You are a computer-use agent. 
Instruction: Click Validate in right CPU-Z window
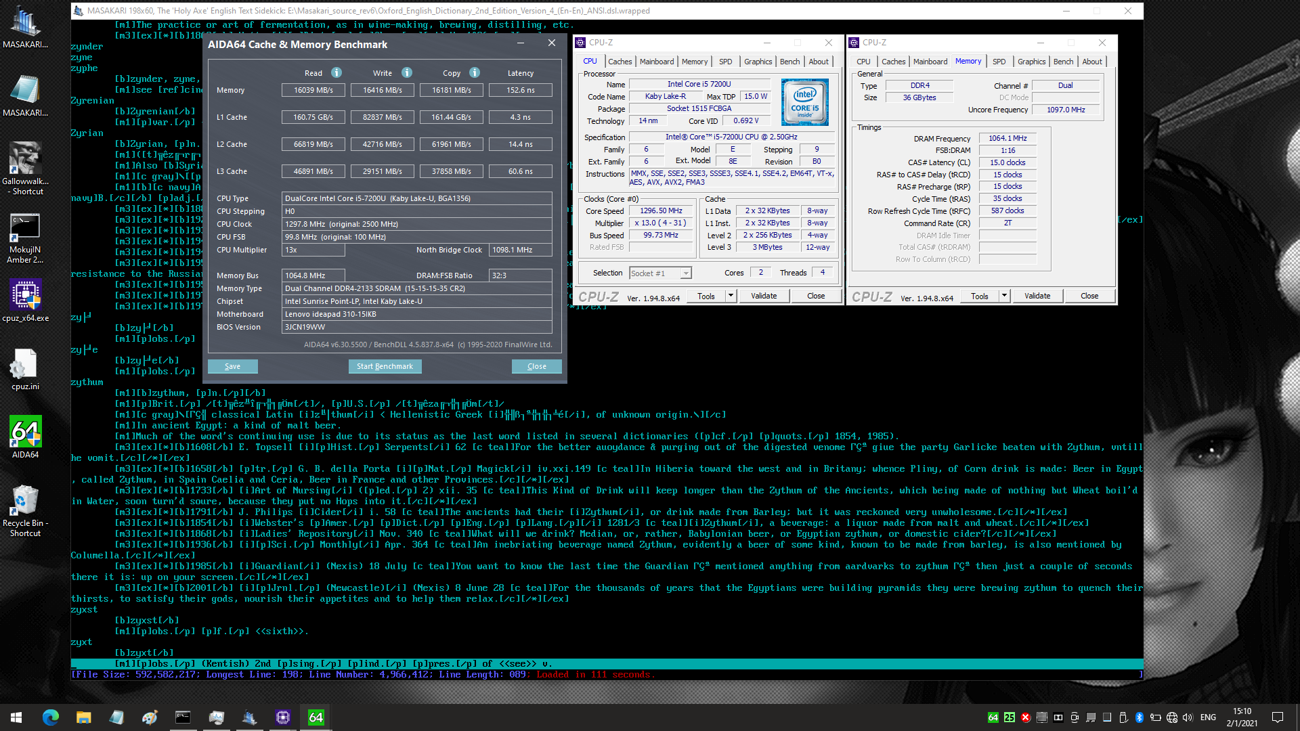[1037, 296]
